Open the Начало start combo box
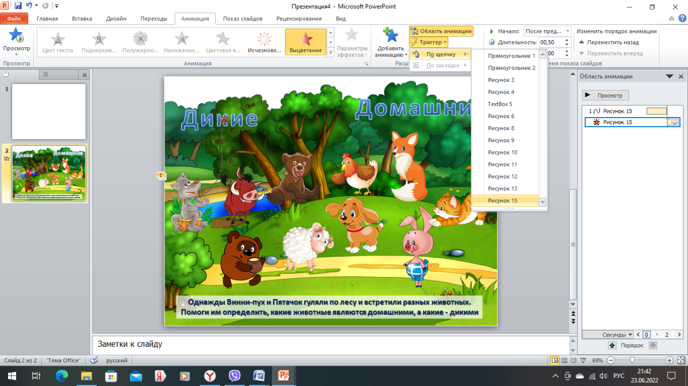This screenshot has width=688, height=386. point(547,31)
